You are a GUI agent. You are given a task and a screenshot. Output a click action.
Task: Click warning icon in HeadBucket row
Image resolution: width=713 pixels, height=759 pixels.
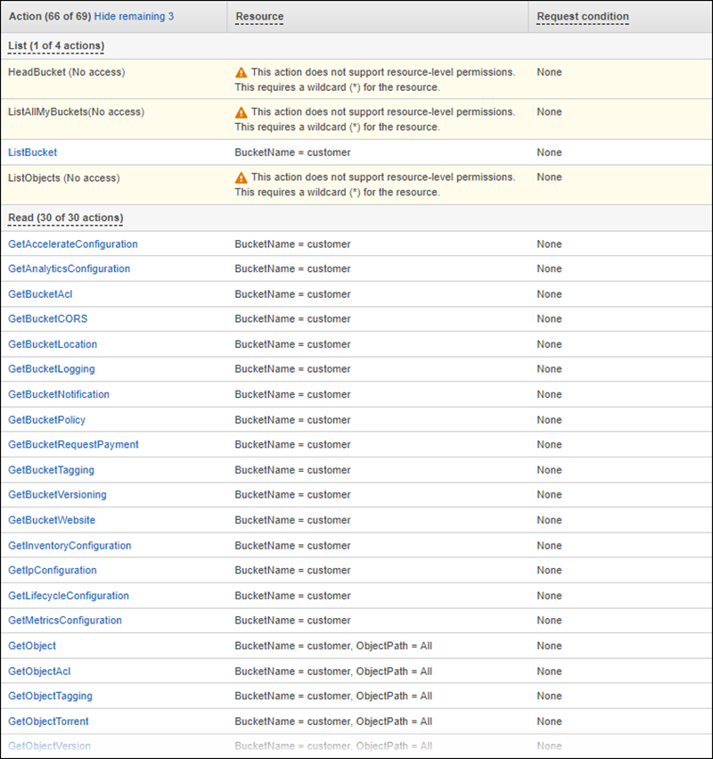click(x=241, y=72)
